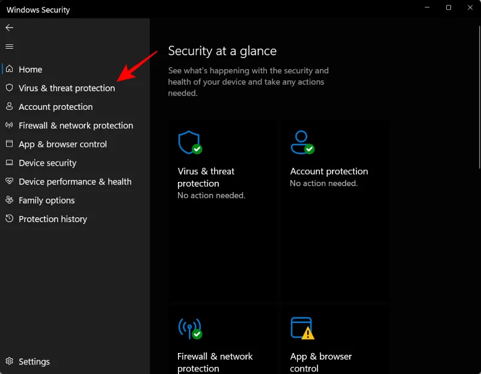Select the Account protection user icon tile
481x374 pixels.
tap(304, 143)
